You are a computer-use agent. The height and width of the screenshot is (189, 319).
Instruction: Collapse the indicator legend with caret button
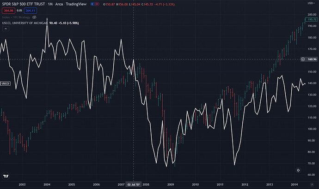click(6, 29)
